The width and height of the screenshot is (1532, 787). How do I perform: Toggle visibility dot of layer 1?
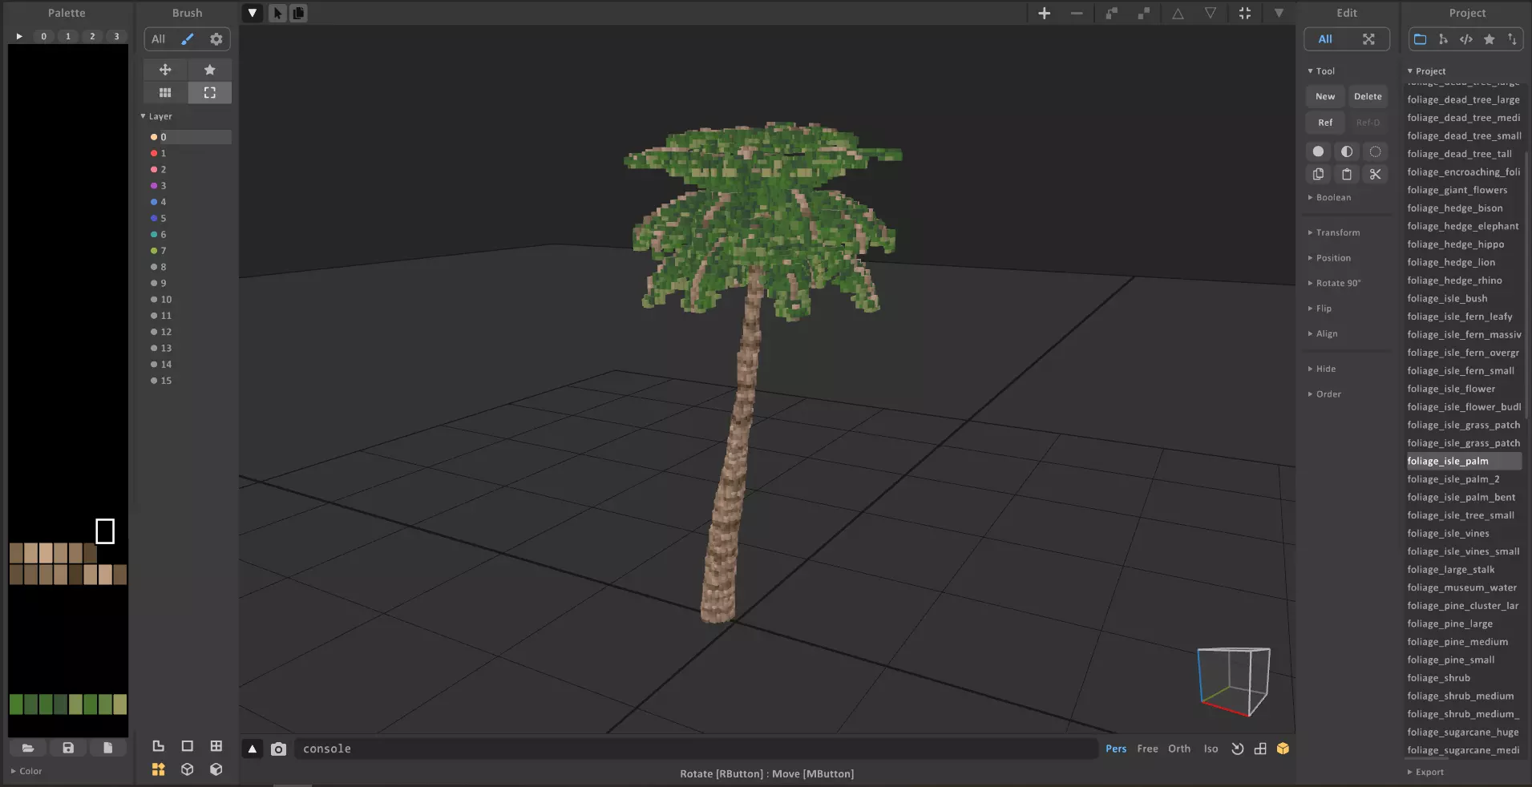[154, 153]
